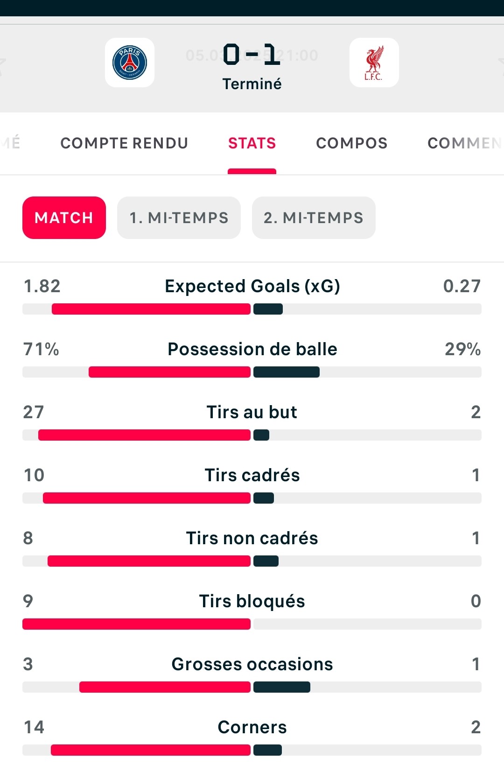Screen dimensions: 504x772
Task: Switch to the COMPTE RENDU tab
Action: click(124, 143)
